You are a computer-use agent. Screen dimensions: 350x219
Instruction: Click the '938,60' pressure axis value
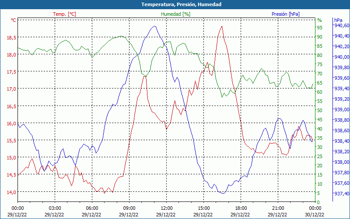342,130
